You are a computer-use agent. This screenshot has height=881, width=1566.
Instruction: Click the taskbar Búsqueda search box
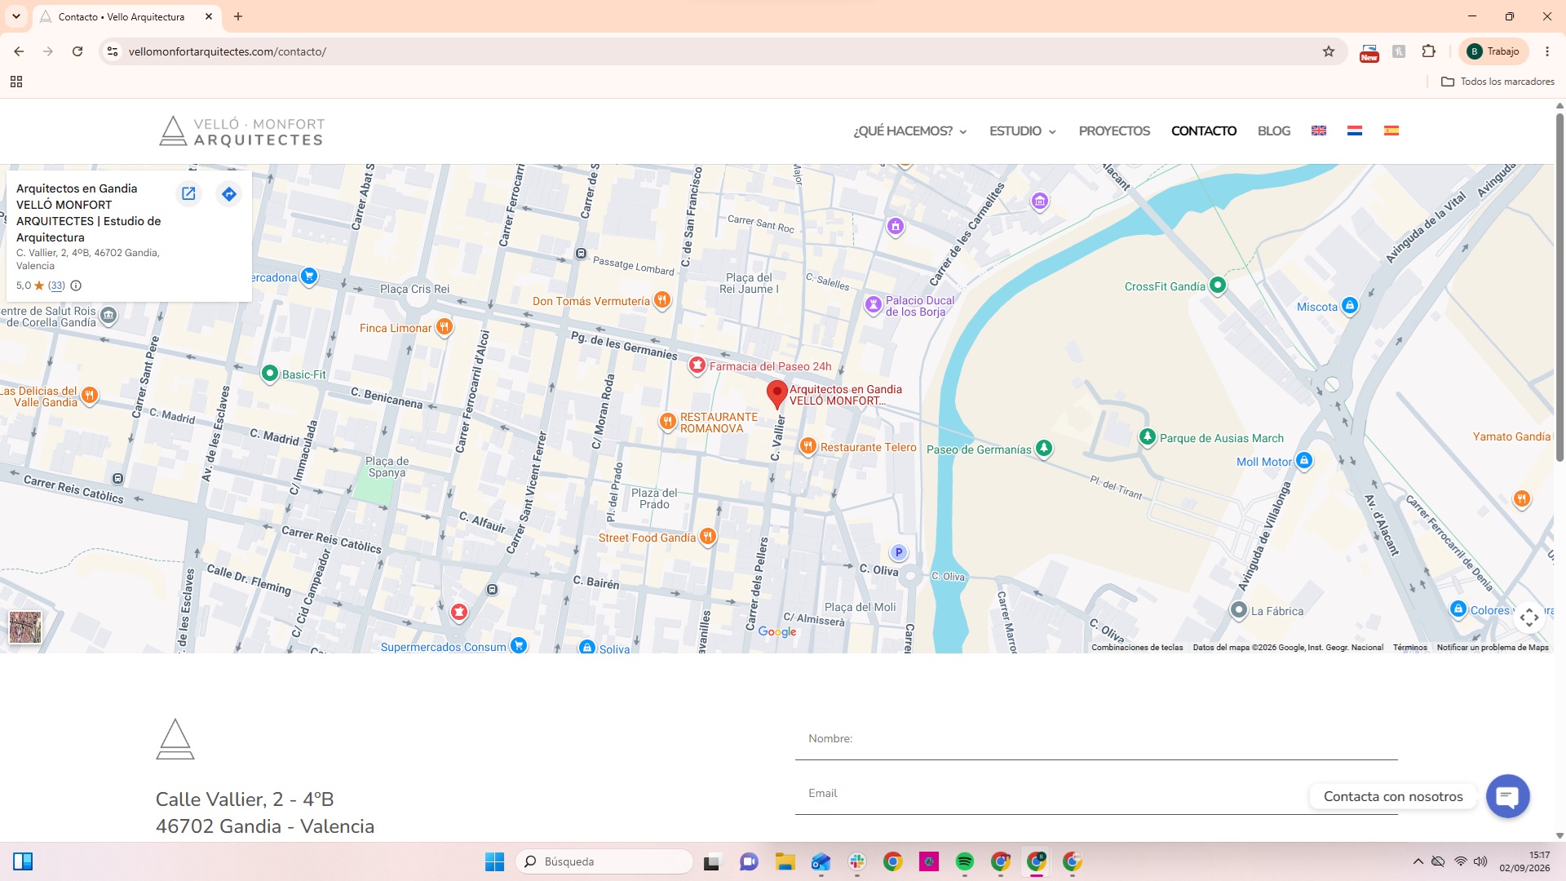tap(604, 861)
